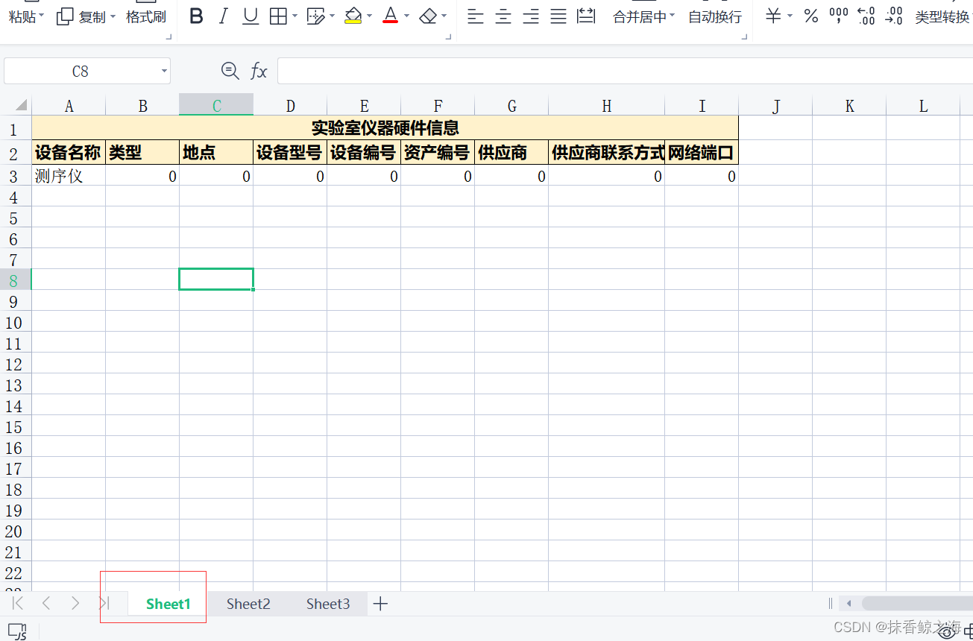This screenshot has height=641, width=973.
Task: Select the header cell 供应商联系方式
Action: [x=606, y=153]
